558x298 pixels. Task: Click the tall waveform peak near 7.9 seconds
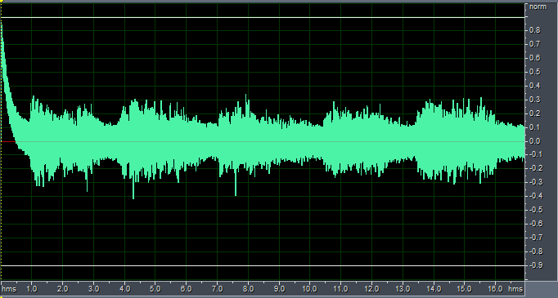click(x=246, y=100)
